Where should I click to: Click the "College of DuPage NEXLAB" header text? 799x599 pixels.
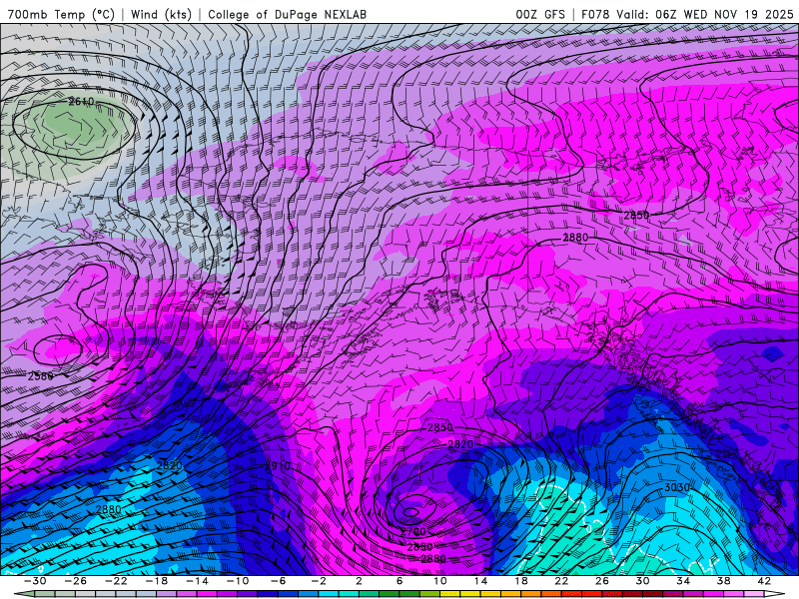click(287, 14)
